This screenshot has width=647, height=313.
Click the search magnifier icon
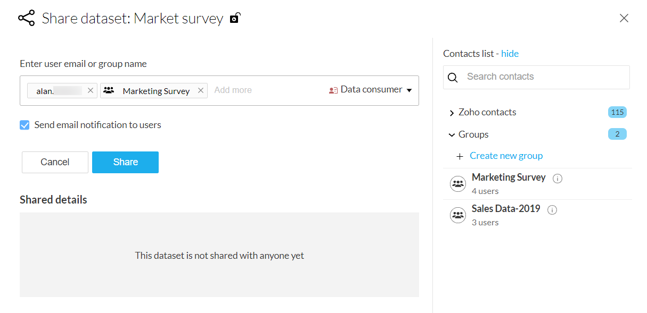coord(453,78)
